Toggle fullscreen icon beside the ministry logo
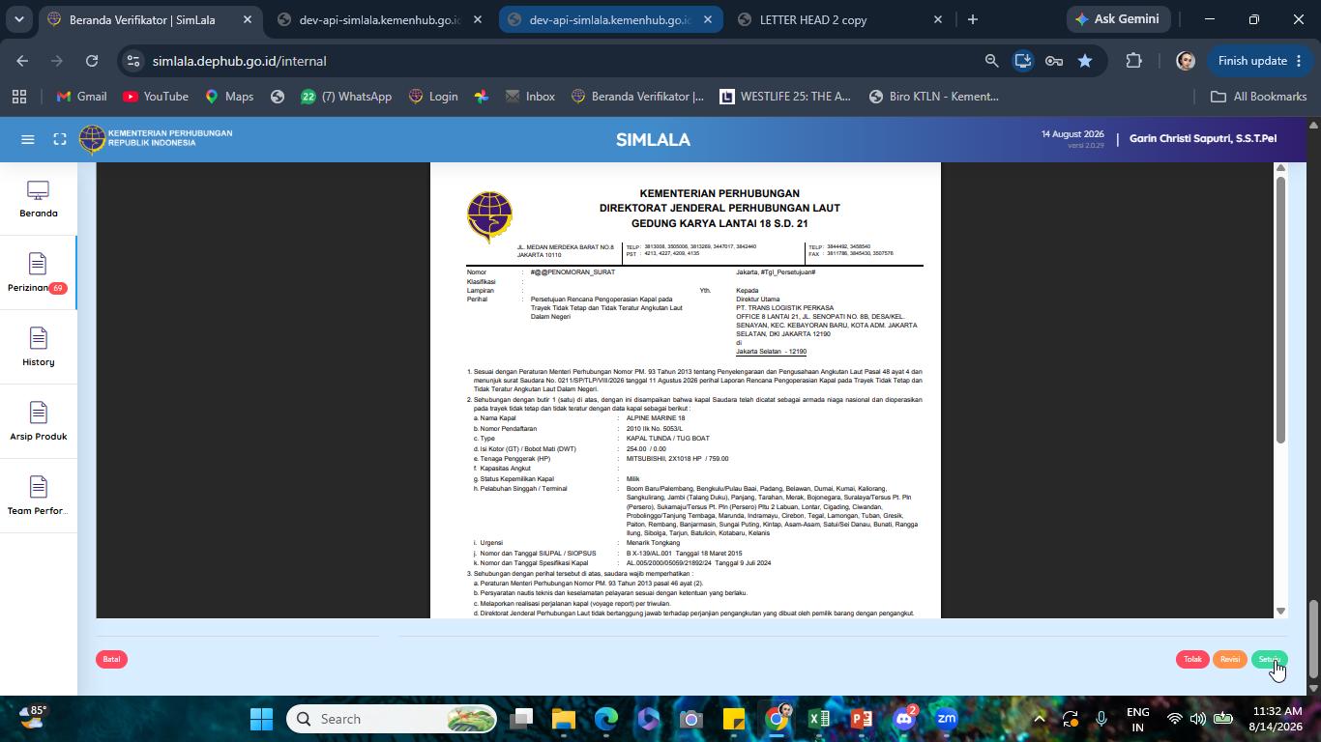Image resolution: width=1321 pixels, height=742 pixels. point(60,139)
